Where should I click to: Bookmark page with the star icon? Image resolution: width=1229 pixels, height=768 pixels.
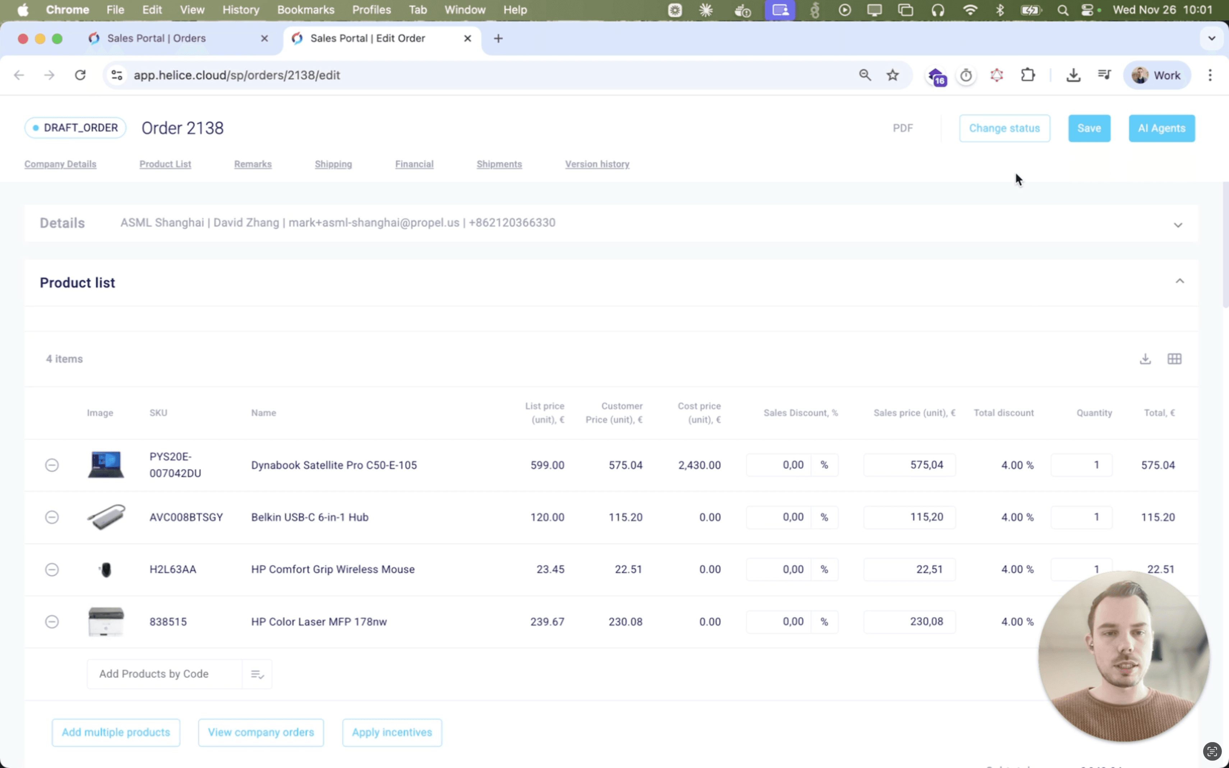click(893, 75)
